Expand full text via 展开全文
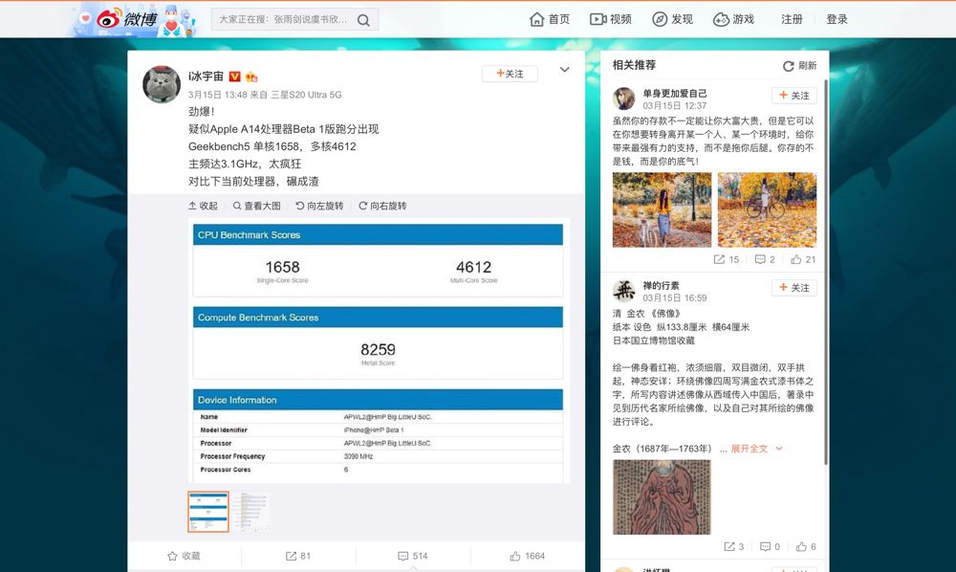The width and height of the screenshot is (956, 572). [x=754, y=448]
